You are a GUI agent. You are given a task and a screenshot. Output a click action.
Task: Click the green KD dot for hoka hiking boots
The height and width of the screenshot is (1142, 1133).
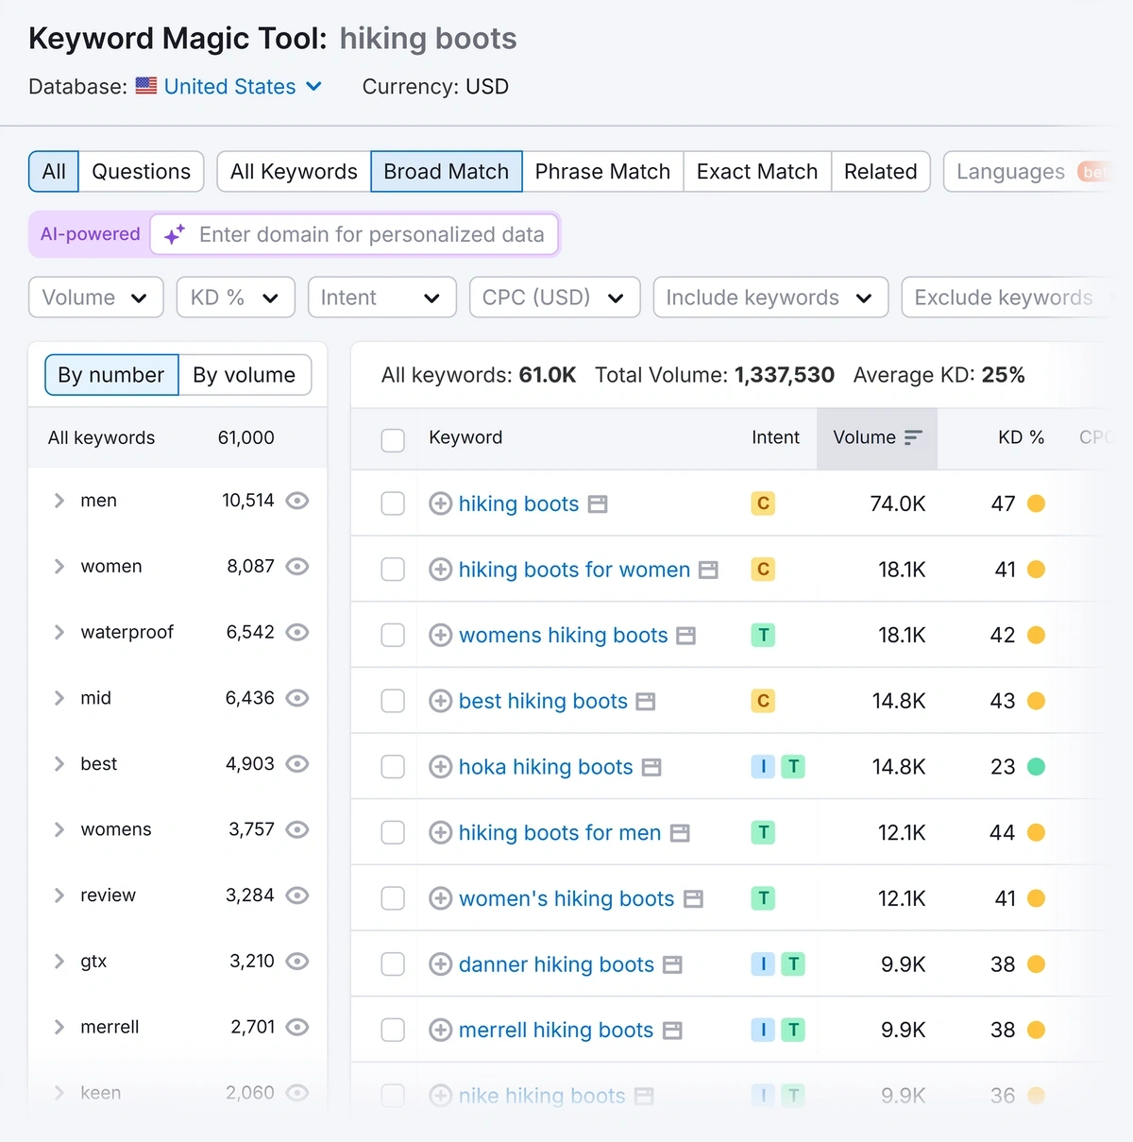click(x=1036, y=767)
